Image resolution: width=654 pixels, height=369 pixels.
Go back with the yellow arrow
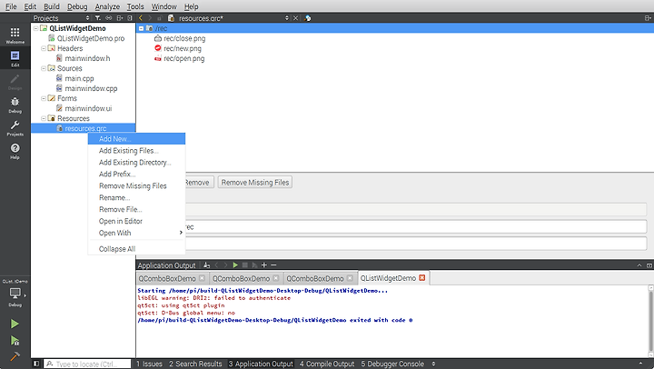pyautogui.click(x=141, y=18)
